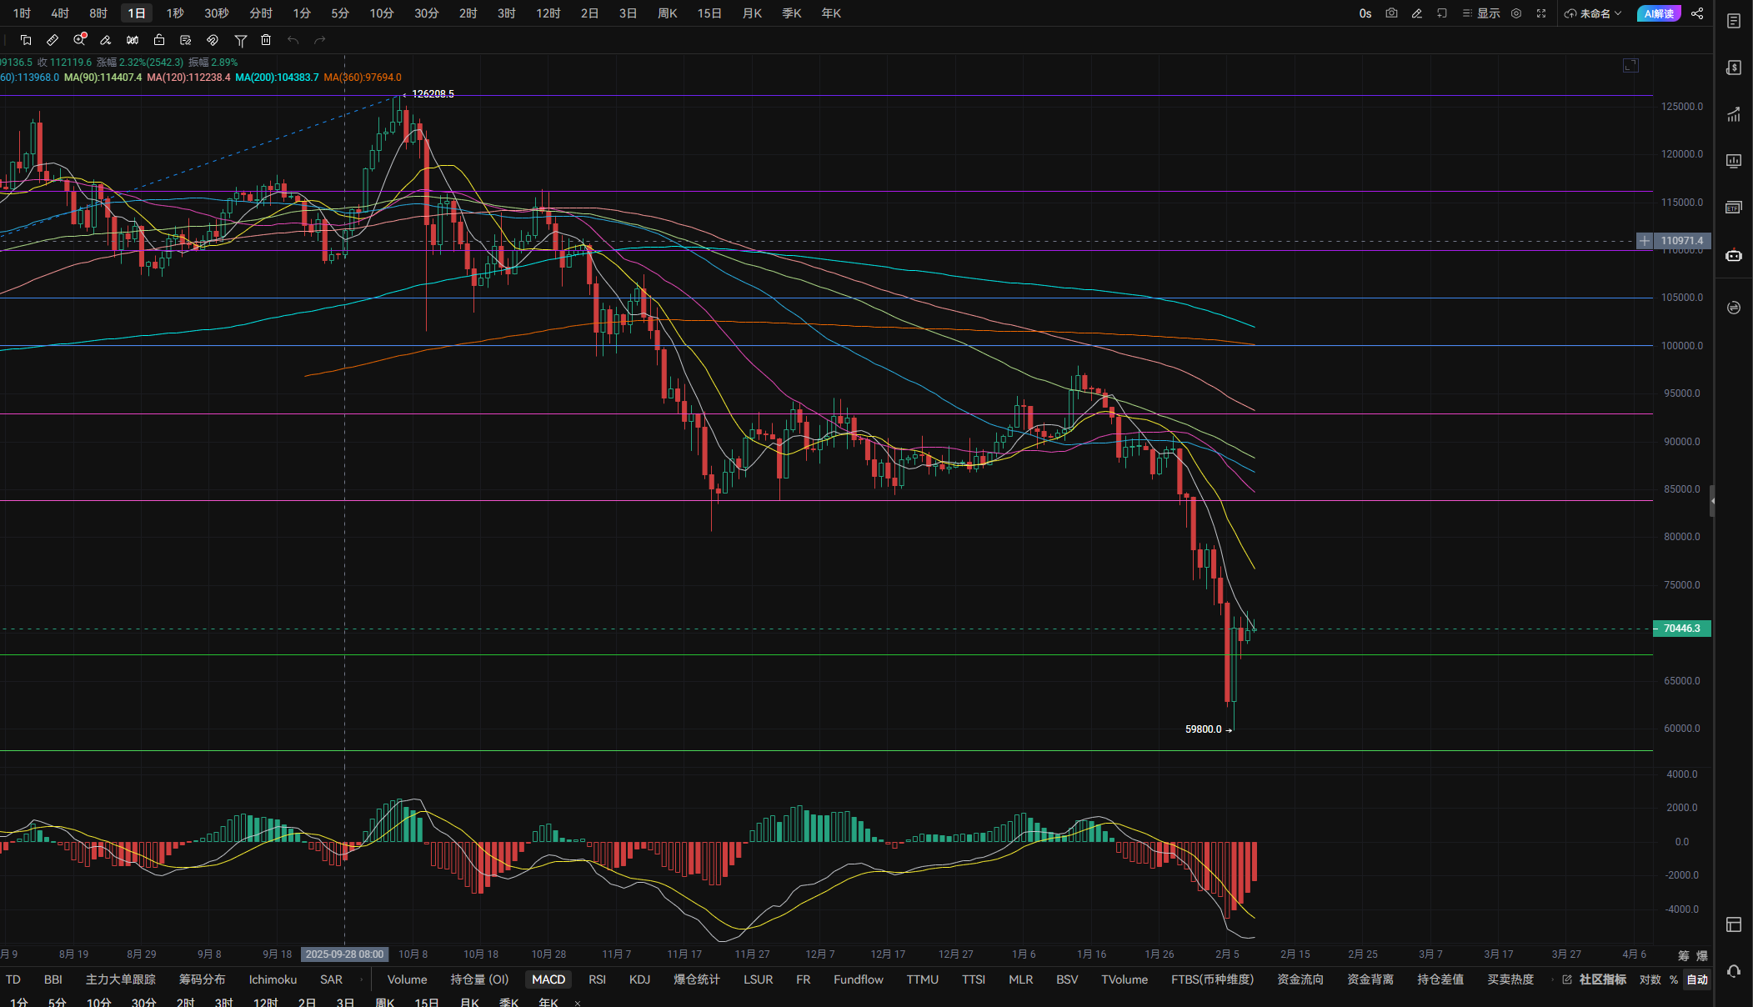This screenshot has width=1753, height=1007.
Task: Click the share icon at top right
Action: tap(1697, 13)
